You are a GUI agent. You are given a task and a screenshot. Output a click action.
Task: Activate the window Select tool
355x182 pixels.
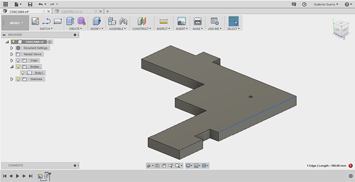click(233, 21)
